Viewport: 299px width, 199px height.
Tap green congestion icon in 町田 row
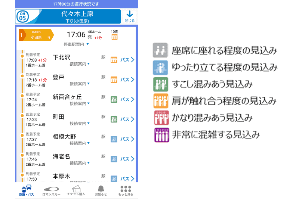[114, 119]
